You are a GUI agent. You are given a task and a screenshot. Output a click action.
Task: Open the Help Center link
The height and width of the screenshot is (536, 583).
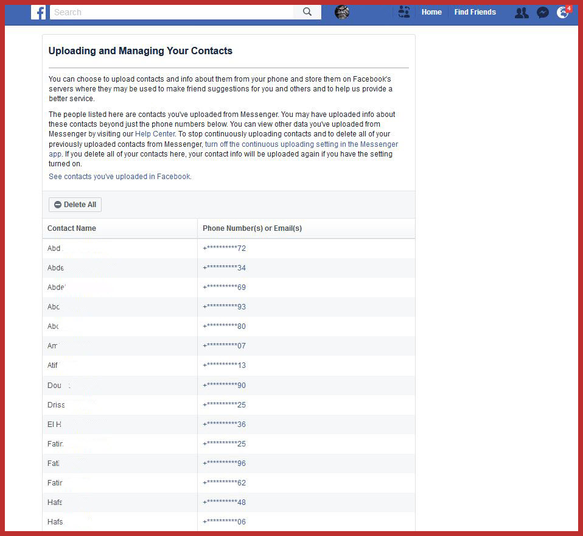[x=155, y=134]
